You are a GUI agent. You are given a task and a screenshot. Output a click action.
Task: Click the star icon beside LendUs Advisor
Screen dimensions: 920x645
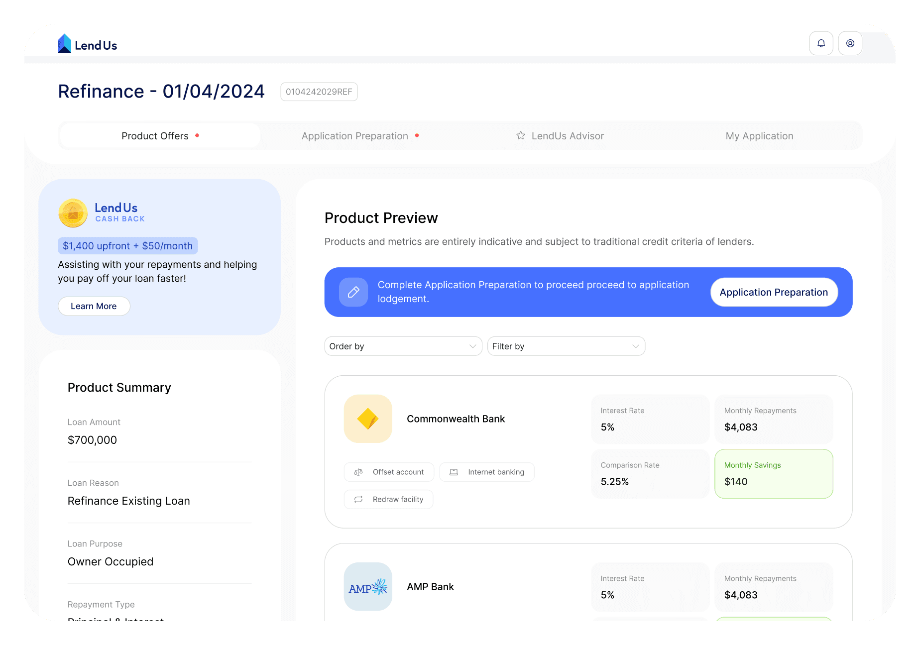tap(521, 135)
